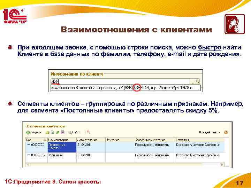Click the copy-item icon in the segments toolbar
This screenshot has width=251, height=188.
52,132
